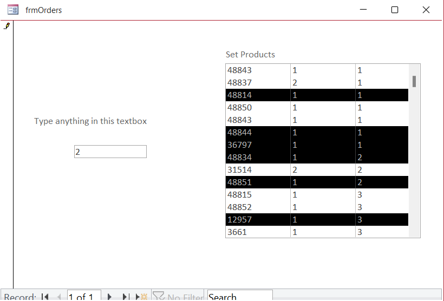
Task: Minimize the frmOrders window
Action: pos(363,10)
